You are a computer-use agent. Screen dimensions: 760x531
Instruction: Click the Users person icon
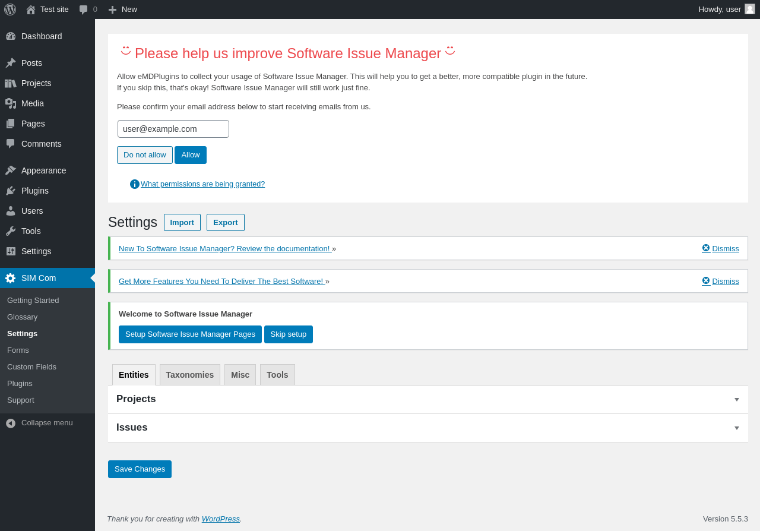[x=11, y=211]
